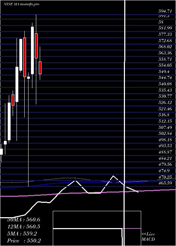176x246 pixels.
Task: Click the red candlestick near the 530.77 gridline
Action: click(x=13, y=100)
